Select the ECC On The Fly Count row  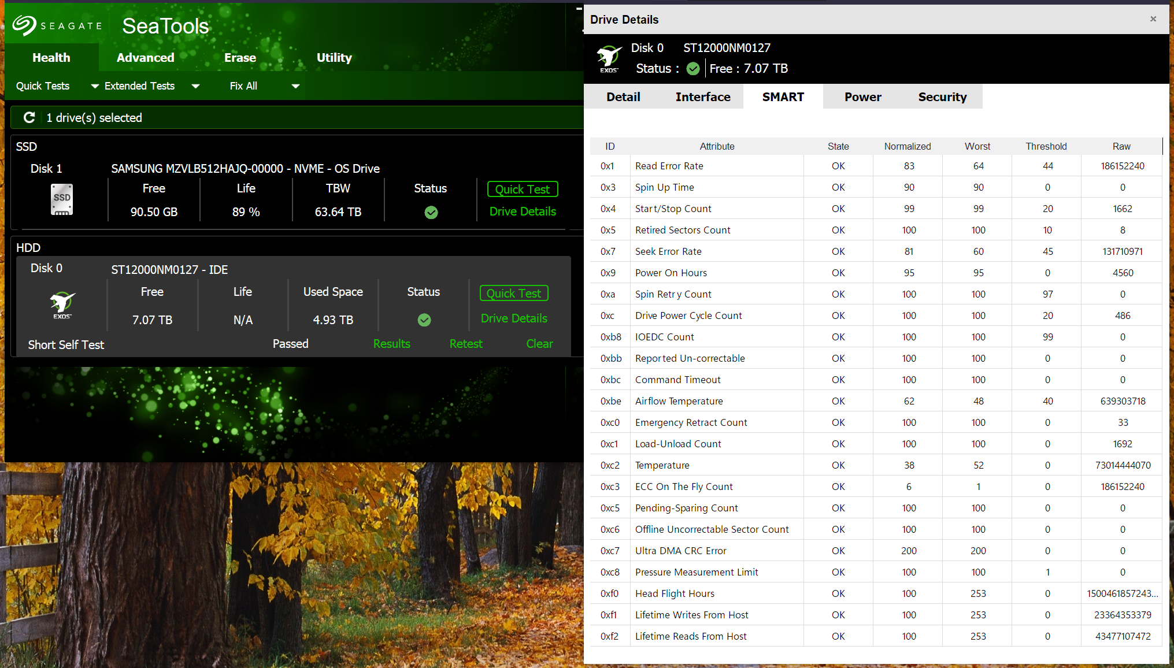point(876,487)
